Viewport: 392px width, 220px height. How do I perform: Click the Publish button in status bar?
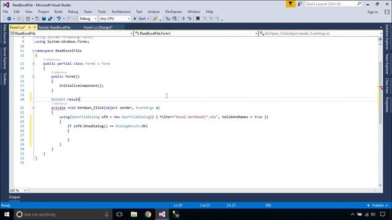pos(378,205)
